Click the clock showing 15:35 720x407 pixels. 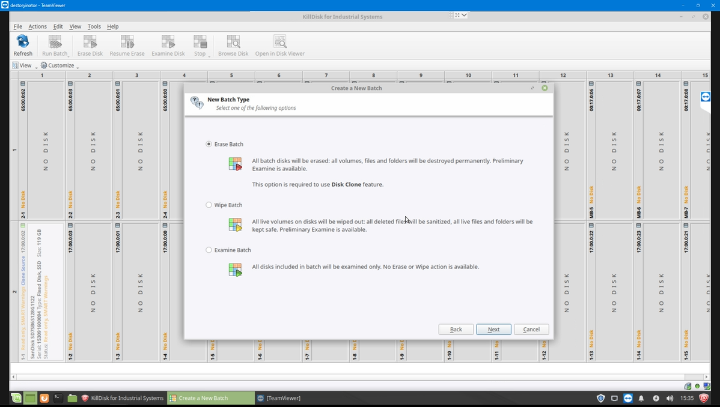687,398
